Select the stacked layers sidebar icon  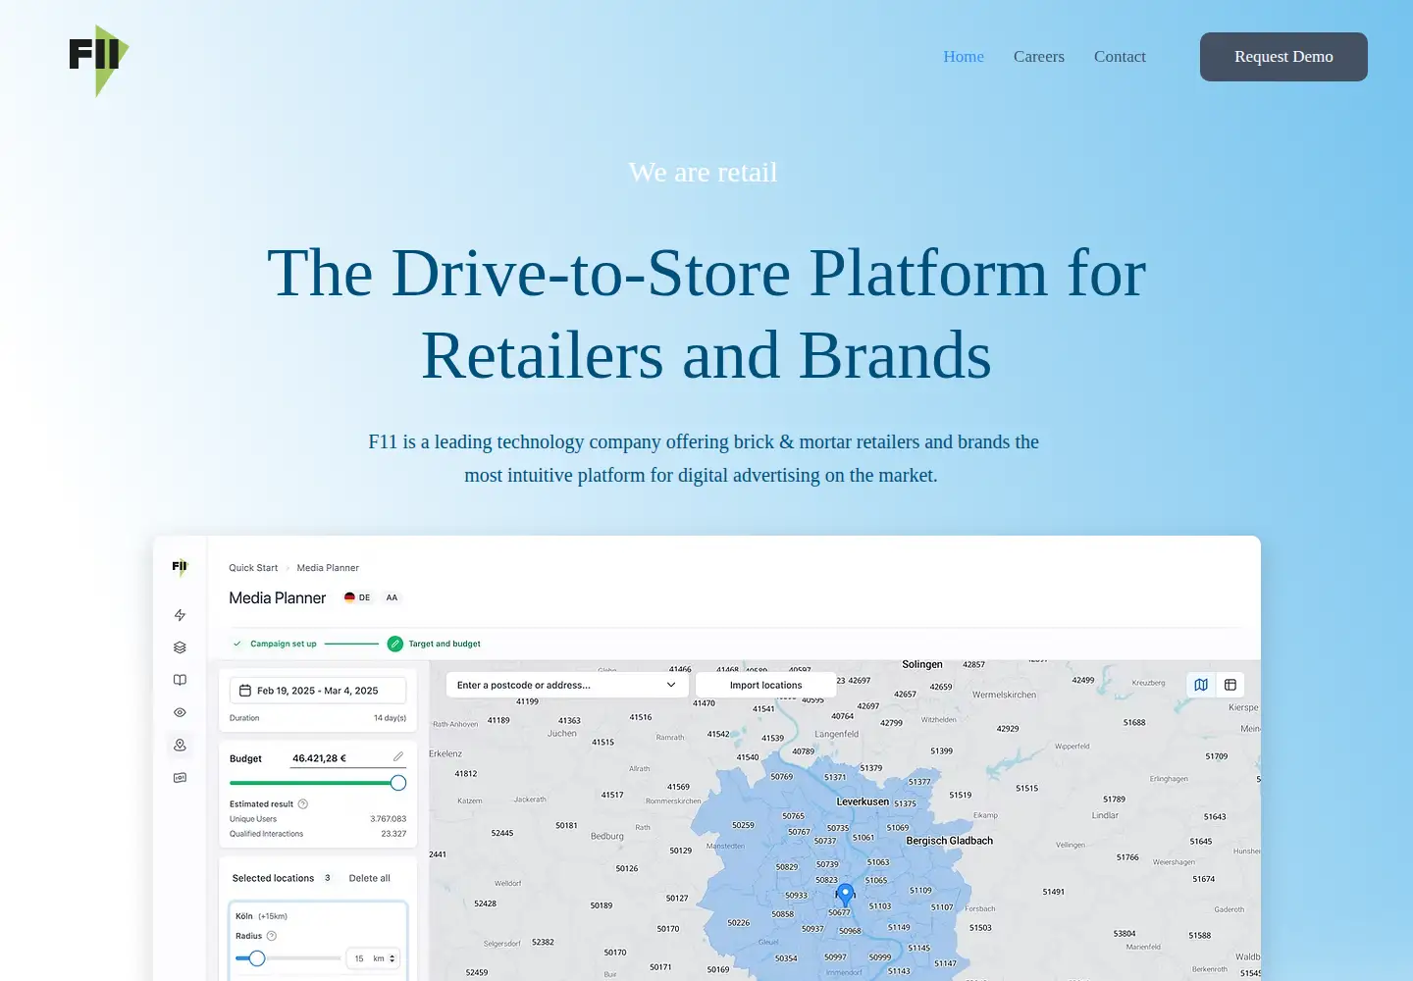tap(180, 647)
